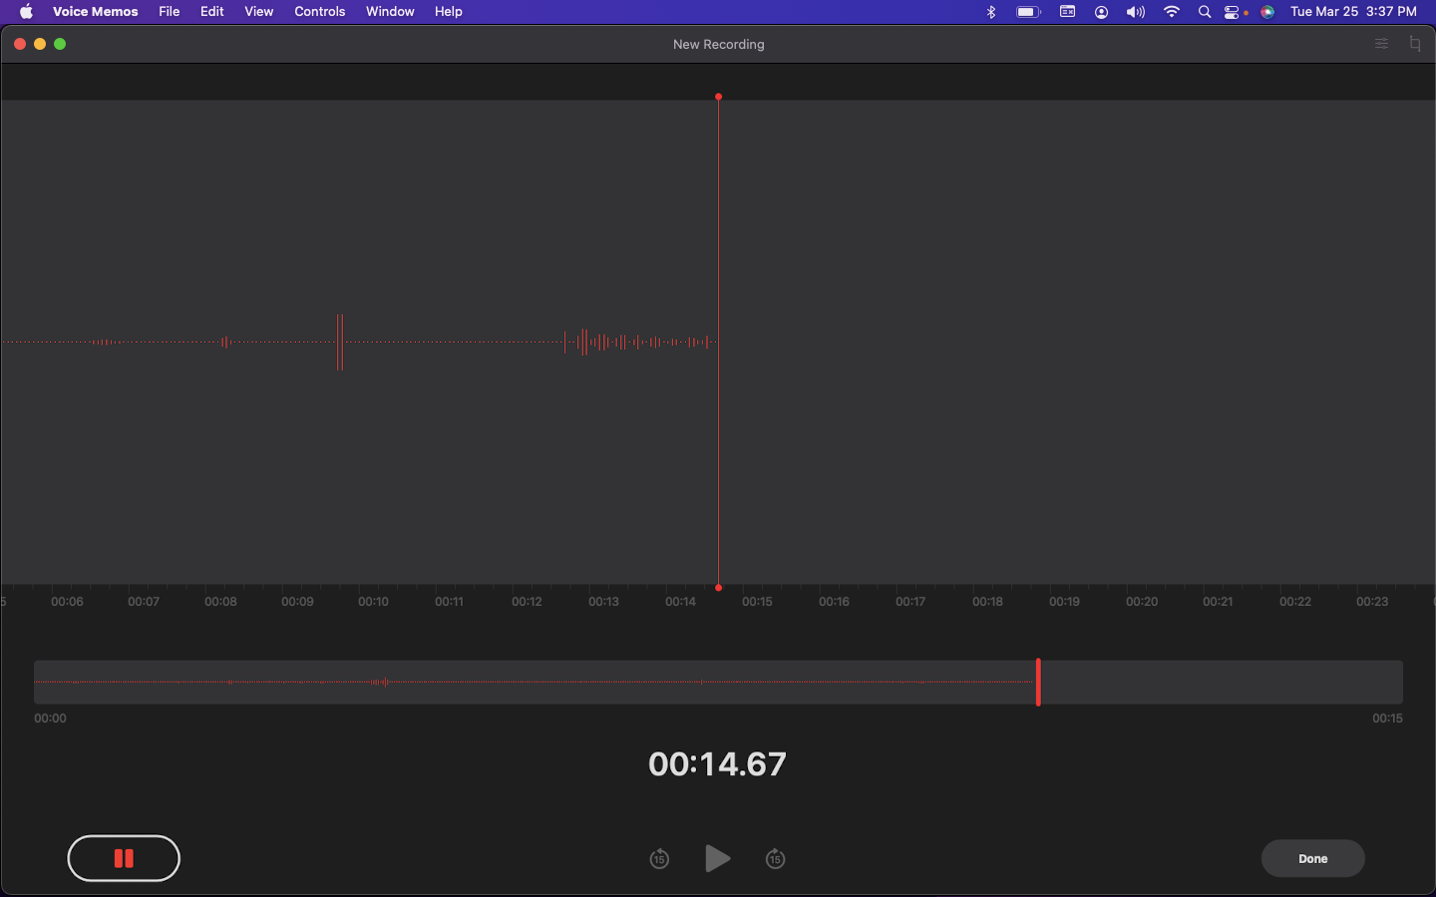
Task: Play the recording
Action: point(717,858)
